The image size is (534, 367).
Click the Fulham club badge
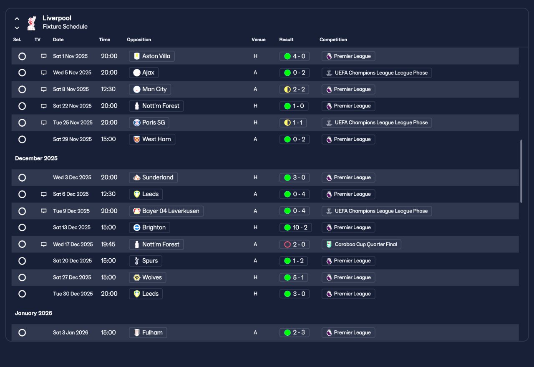[x=136, y=332]
